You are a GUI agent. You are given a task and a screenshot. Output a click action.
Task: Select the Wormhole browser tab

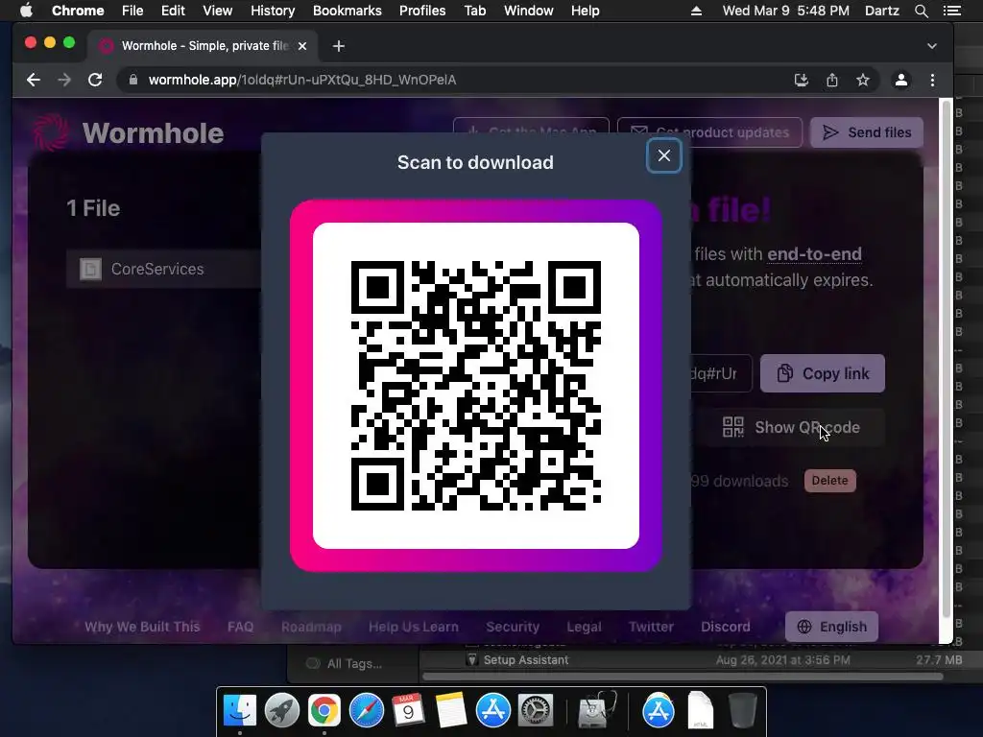pos(204,46)
